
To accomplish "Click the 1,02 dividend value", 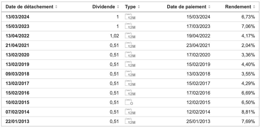I will 115,36.
